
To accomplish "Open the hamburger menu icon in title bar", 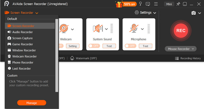I will pyautogui.click(x=156, y=4).
